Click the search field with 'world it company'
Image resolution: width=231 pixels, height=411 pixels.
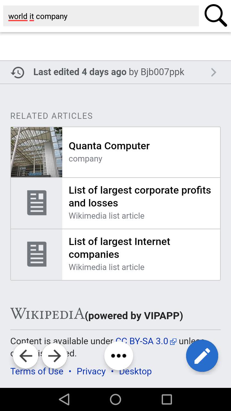tap(101, 16)
